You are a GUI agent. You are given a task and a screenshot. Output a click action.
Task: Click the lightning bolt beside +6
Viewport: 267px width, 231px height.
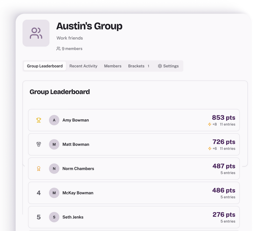coord(210,149)
